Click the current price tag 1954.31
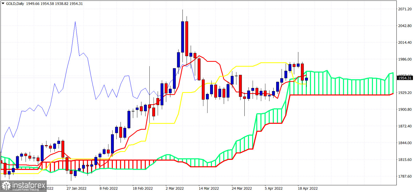This screenshot has height=192, width=415. click(x=405, y=78)
